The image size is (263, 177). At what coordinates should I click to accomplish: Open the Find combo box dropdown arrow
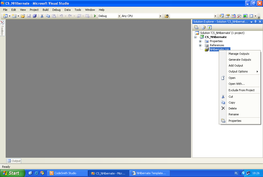[x=215, y=16]
